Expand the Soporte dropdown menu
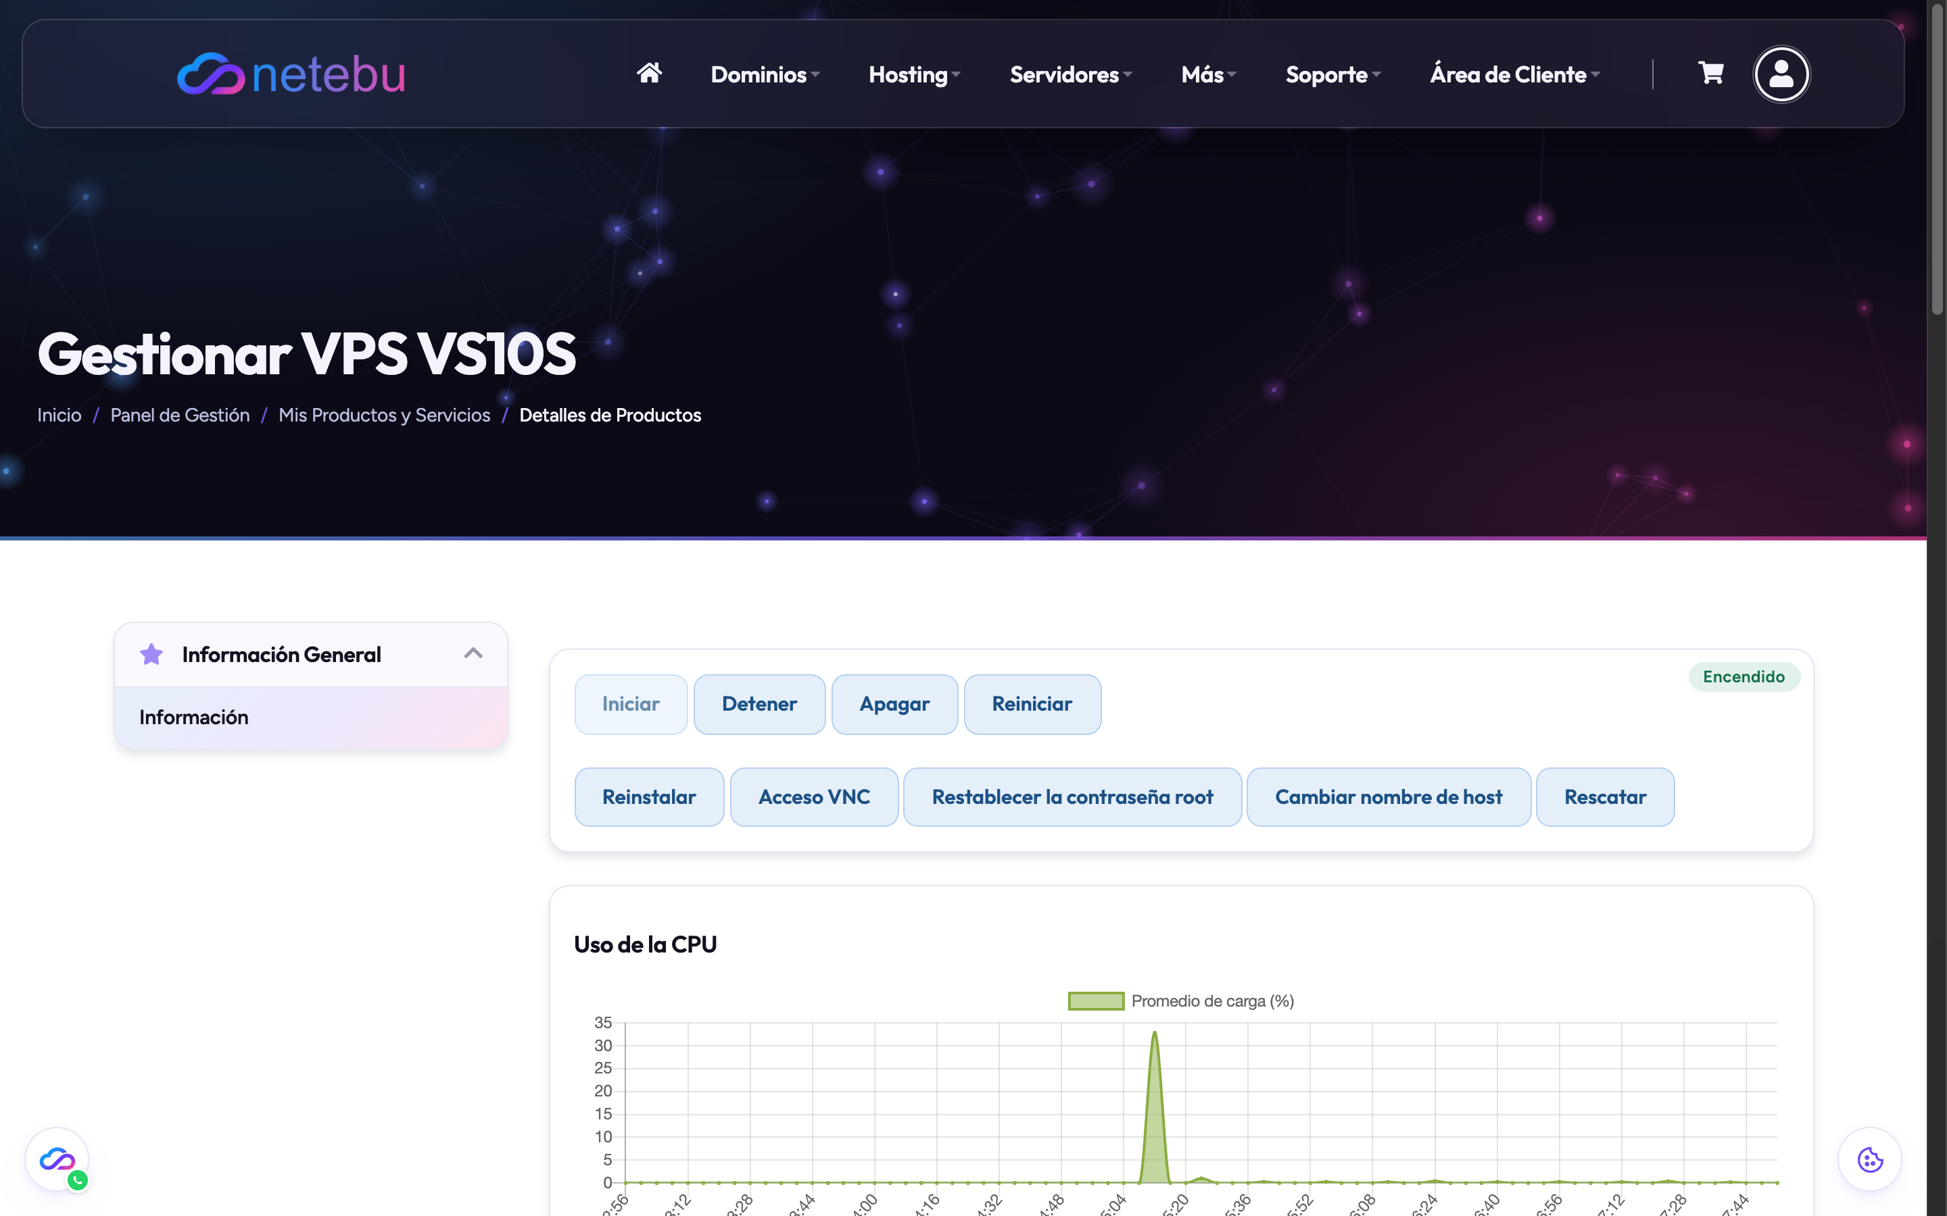The height and width of the screenshot is (1216, 1947). click(x=1333, y=74)
